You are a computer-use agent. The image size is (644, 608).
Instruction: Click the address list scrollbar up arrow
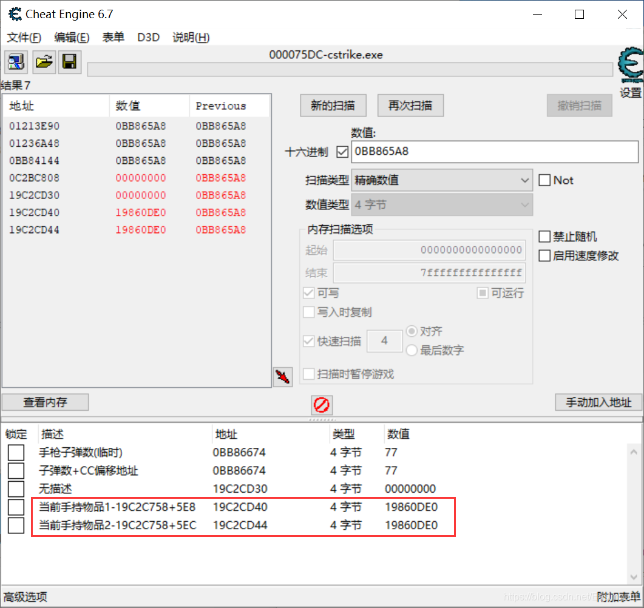(x=634, y=452)
